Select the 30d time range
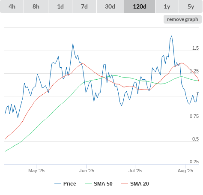This screenshot has height=195, width=203. pos(110,6)
